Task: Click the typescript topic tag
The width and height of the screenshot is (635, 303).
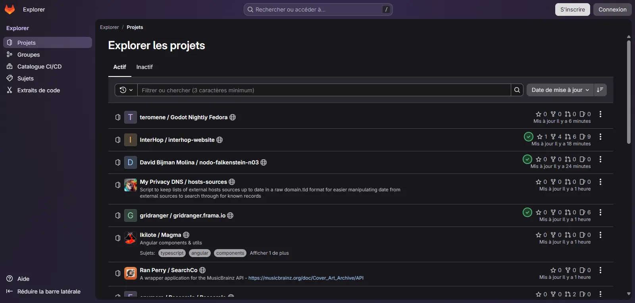Action: pyautogui.click(x=172, y=253)
